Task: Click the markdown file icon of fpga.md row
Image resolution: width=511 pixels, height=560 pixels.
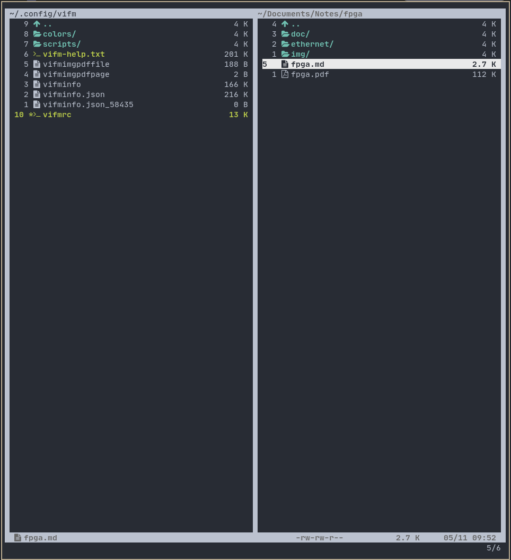Action: point(285,64)
